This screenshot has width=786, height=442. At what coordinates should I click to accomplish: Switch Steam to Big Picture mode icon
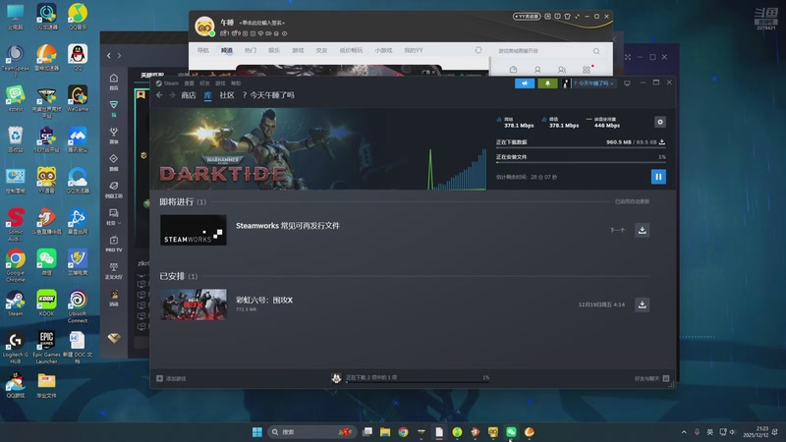point(627,83)
